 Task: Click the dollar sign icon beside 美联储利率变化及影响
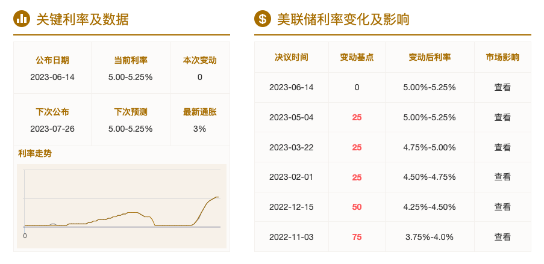point(263,19)
